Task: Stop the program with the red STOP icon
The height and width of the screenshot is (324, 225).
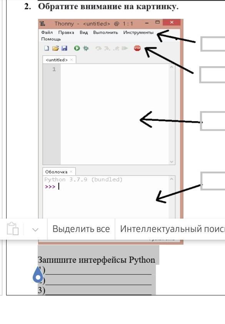Action: tap(137, 48)
